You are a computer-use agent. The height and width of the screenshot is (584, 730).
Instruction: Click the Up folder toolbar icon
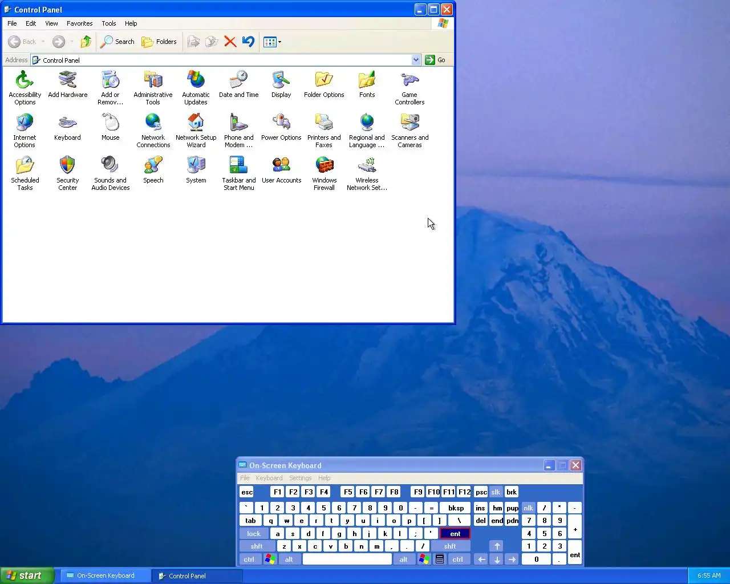(x=86, y=42)
